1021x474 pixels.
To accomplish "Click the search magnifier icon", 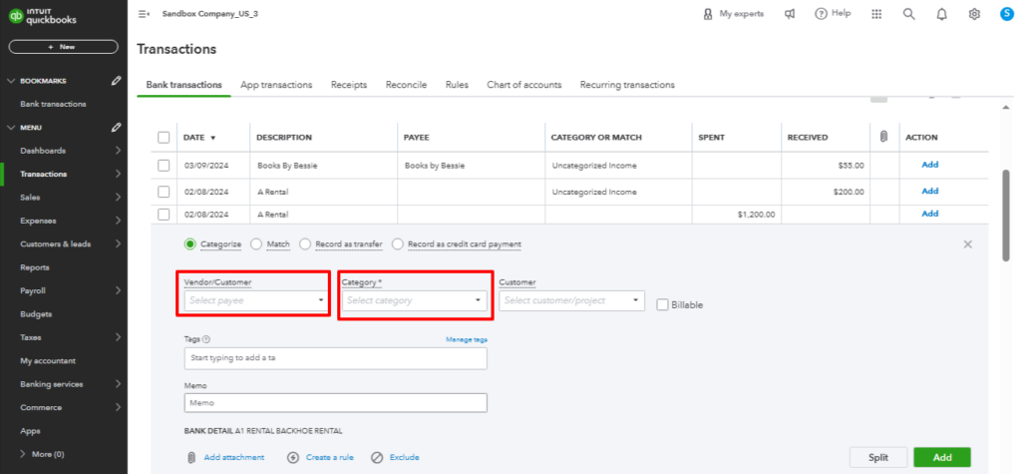I will click(909, 14).
